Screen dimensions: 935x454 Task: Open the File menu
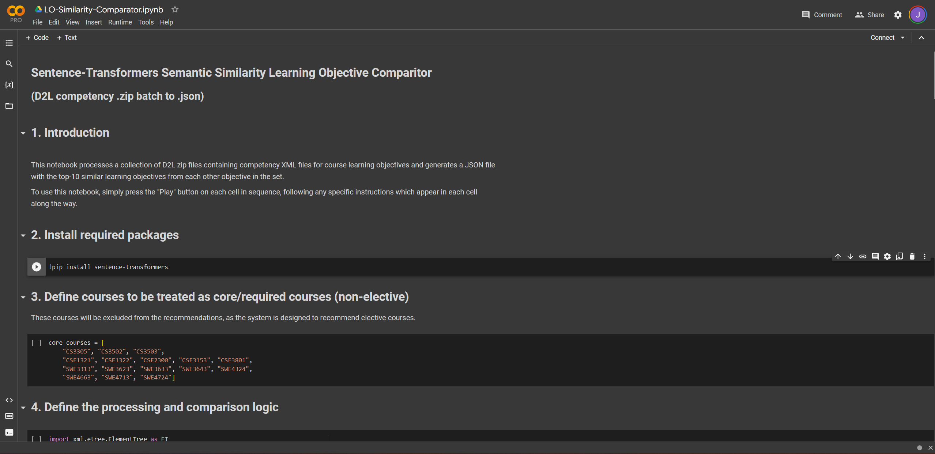click(x=37, y=22)
